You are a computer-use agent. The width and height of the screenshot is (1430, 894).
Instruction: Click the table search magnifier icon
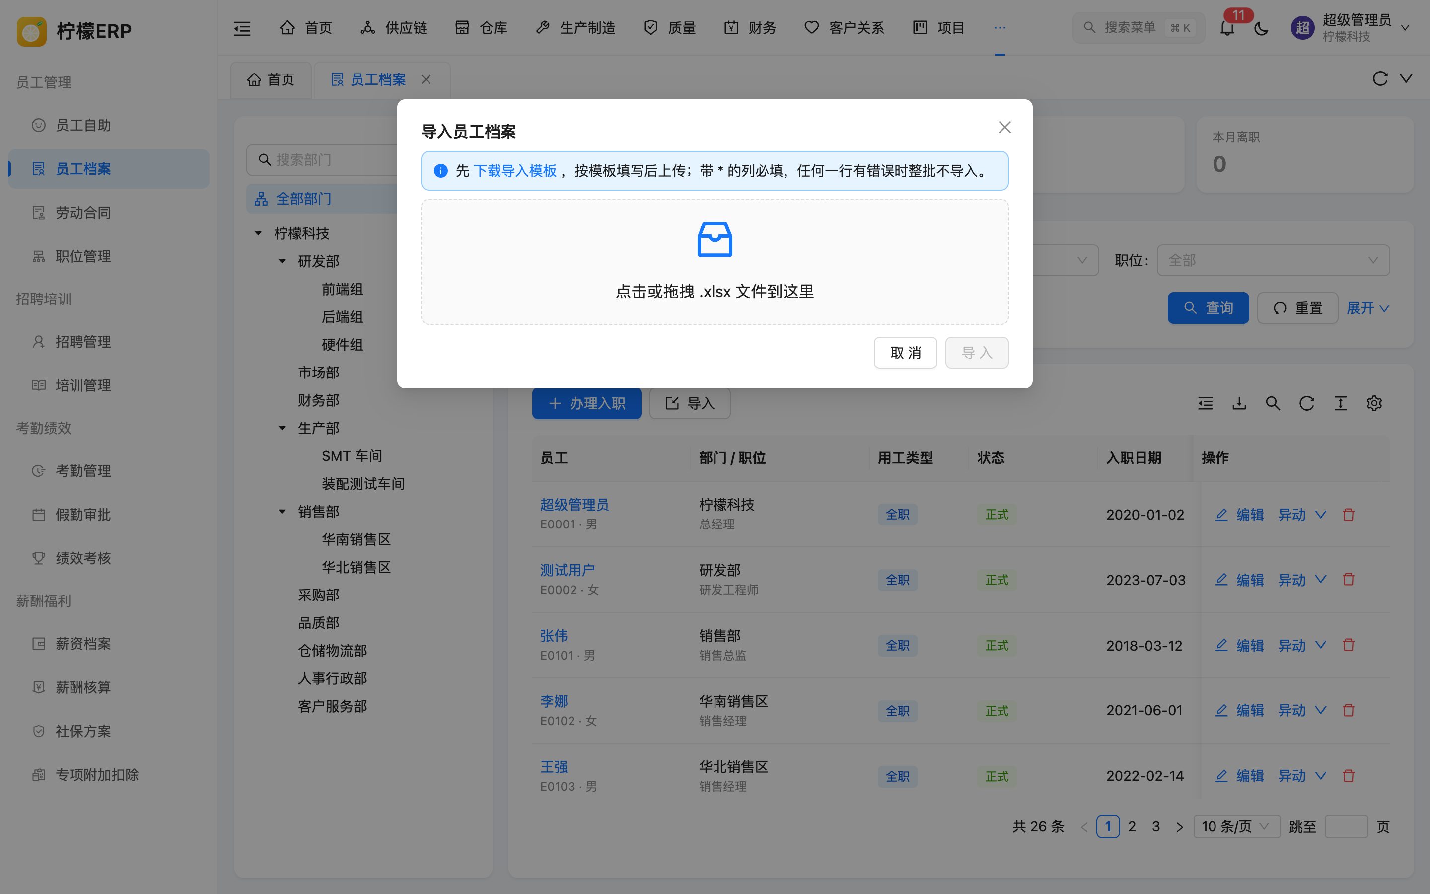pyautogui.click(x=1273, y=403)
